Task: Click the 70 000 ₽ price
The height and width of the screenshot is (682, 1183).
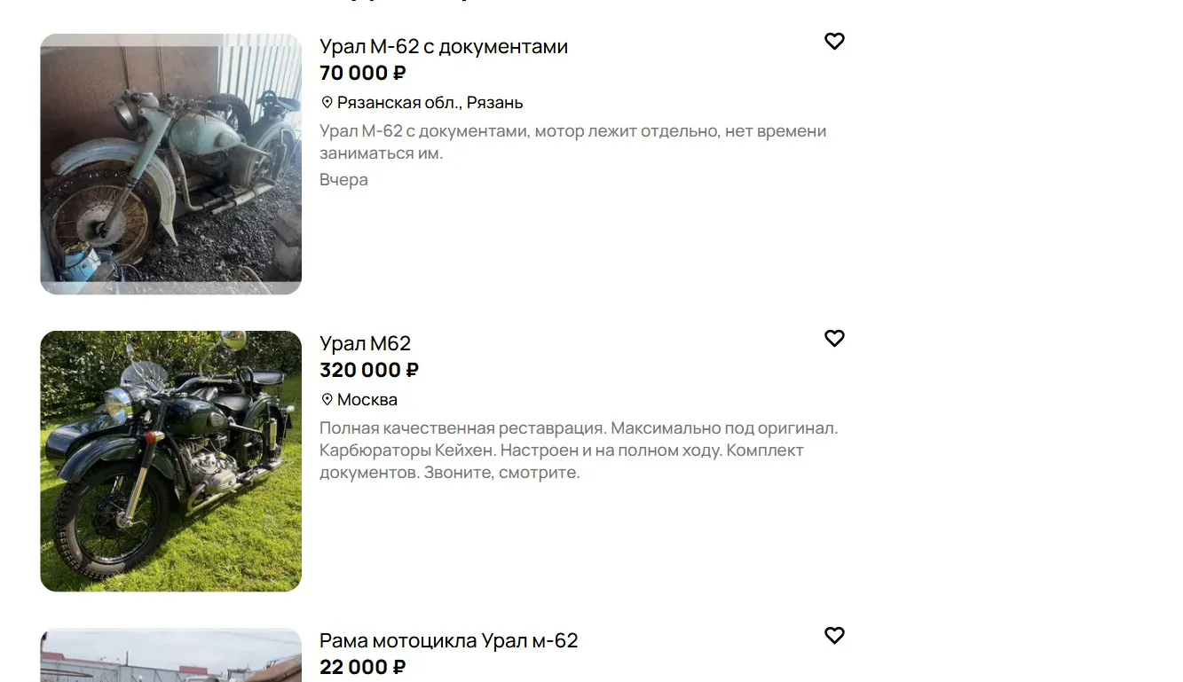Action: click(x=363, y=73)
